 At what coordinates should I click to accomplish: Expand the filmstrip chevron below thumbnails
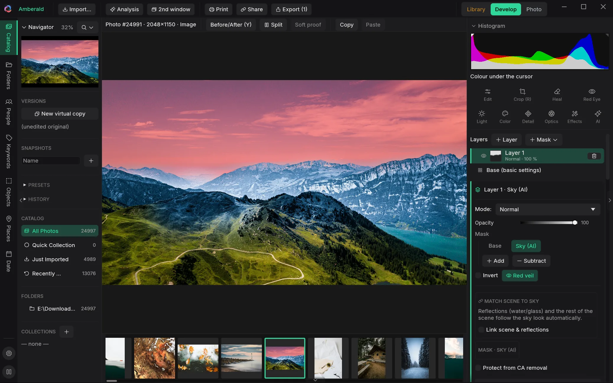(315, 380)
